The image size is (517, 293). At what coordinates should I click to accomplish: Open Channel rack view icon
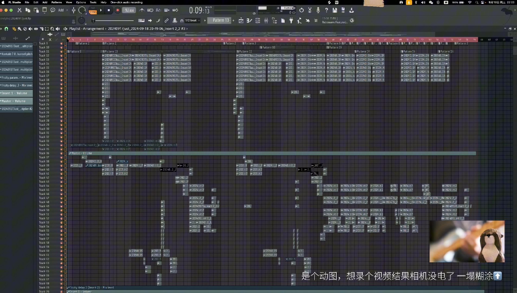pyautogui.click(x=258, y=21)
